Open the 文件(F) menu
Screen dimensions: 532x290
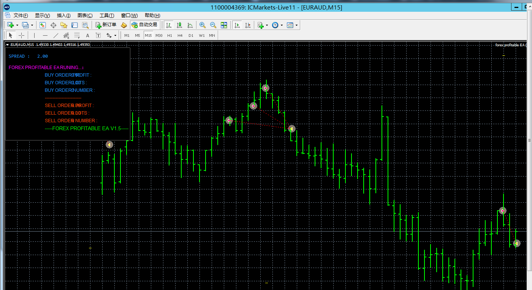coord(21,16)
